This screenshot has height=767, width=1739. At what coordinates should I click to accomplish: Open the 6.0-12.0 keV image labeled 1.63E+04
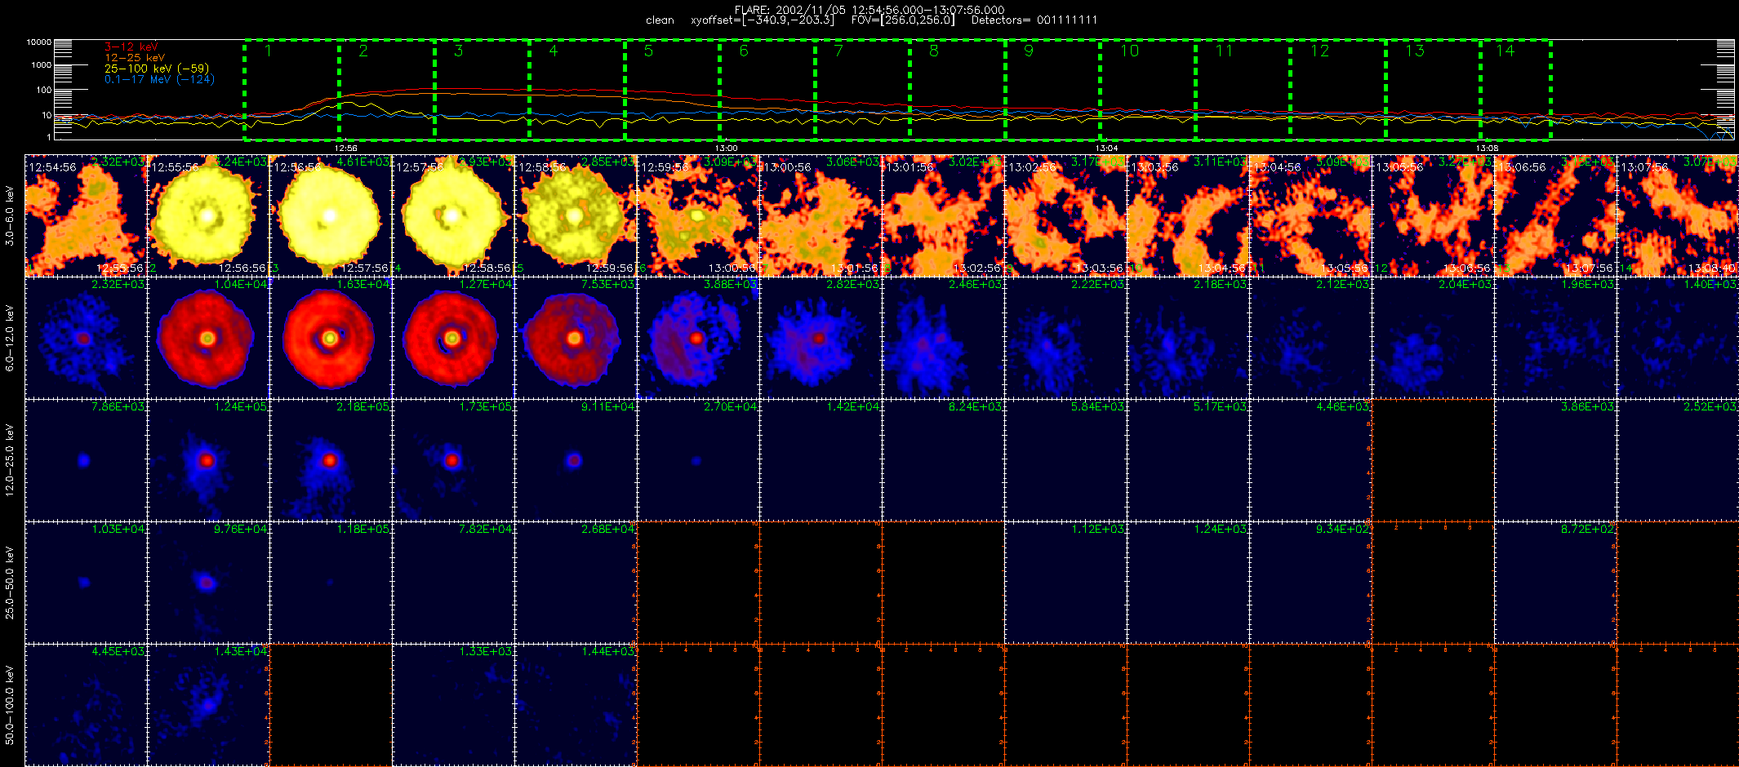coord(331,338)
